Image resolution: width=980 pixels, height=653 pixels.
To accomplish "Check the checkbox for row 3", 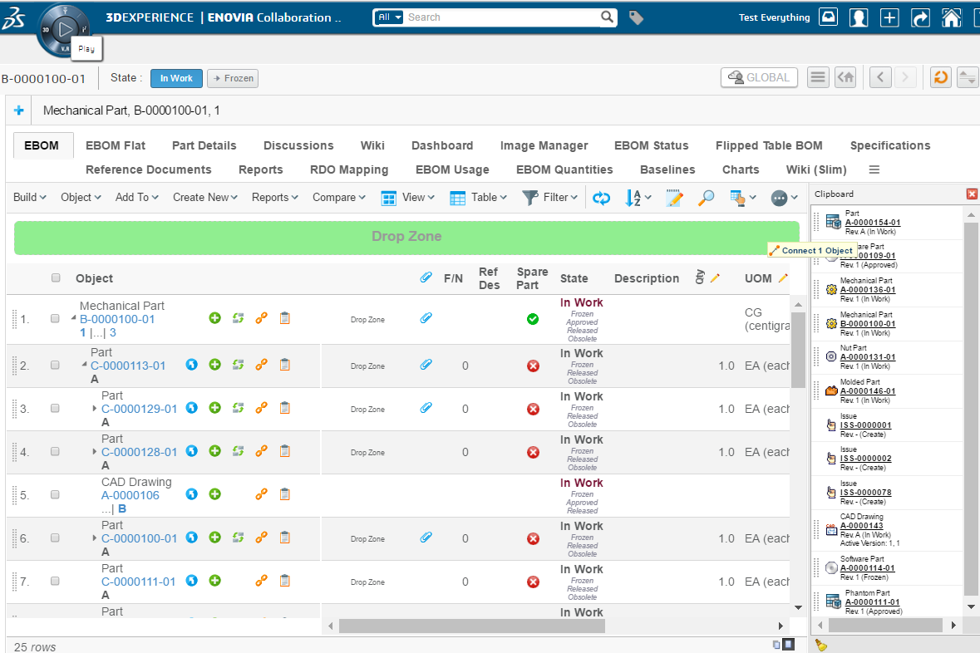I will (x=55, y=408).
